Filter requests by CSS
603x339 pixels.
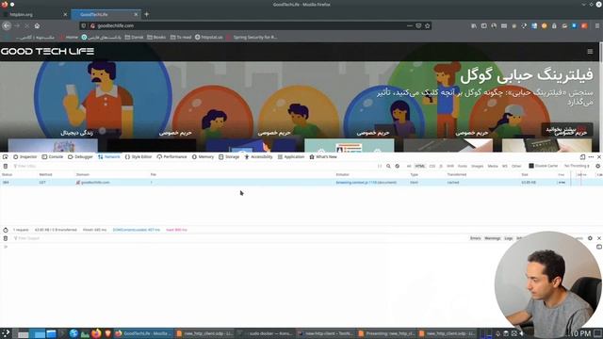(x=432, y=166)
